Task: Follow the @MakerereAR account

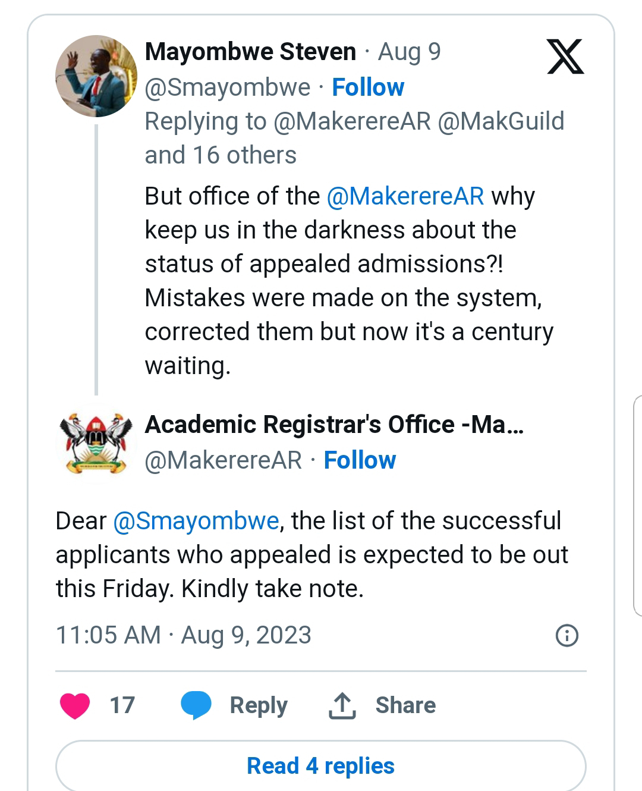Action: [x=360, y=460]
